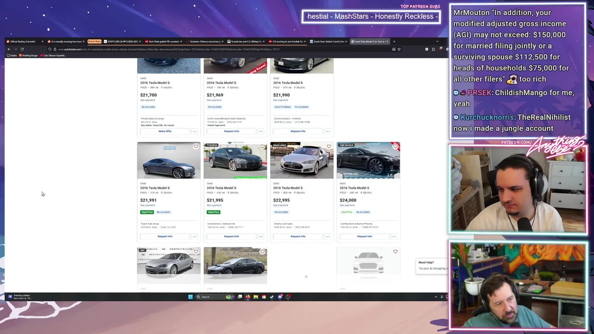The width and height of the screenshot is (594, 334).
Task: Open the $22,995 silver Tesla photo
Action: tap(302, 161)
